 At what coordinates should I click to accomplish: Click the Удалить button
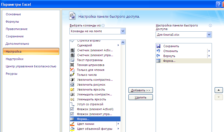(x=141, y=97)
